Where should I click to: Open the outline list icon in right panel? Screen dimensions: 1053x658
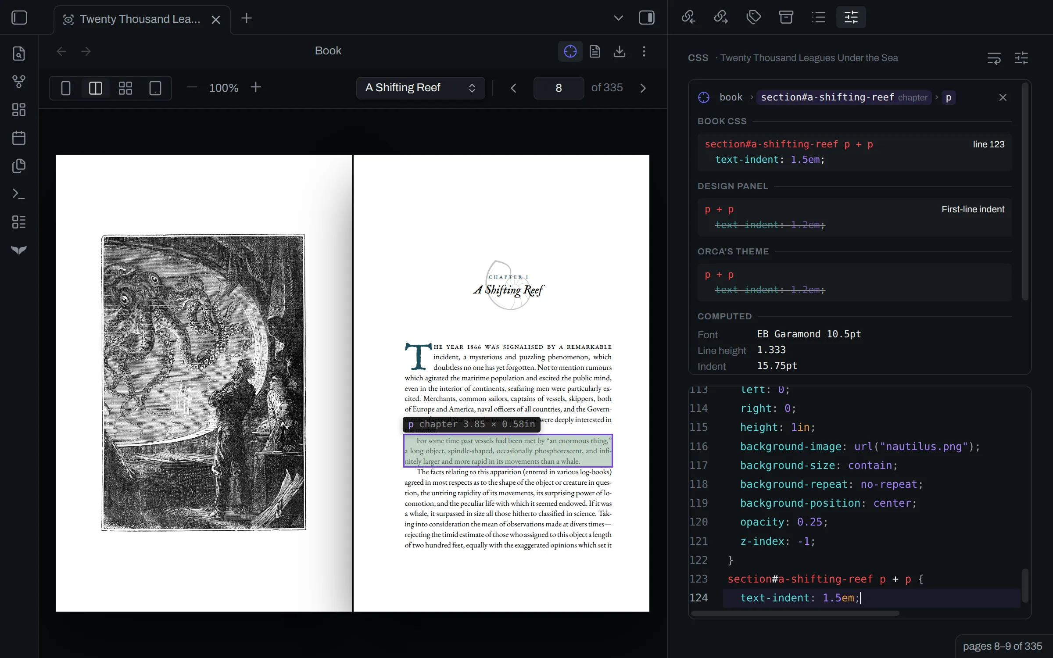tap(818, 18)
